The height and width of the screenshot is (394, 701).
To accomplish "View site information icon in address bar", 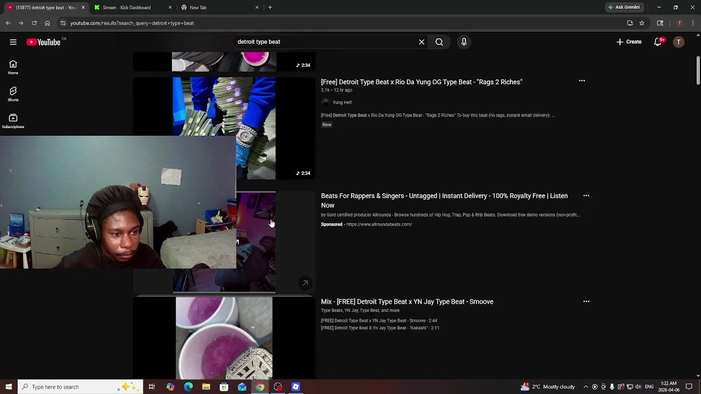I will pyautogui.click(x=63, y=23).
